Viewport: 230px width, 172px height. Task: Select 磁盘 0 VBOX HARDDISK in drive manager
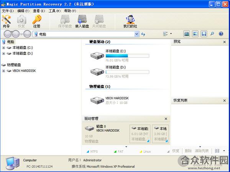pos(105,134)
